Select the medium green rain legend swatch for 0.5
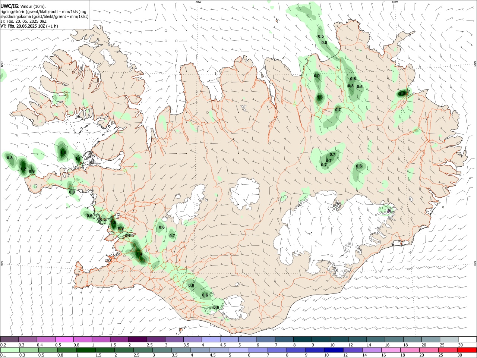This screenshot has height=358, width=477. pyautogui.click(x=48, y=350)
